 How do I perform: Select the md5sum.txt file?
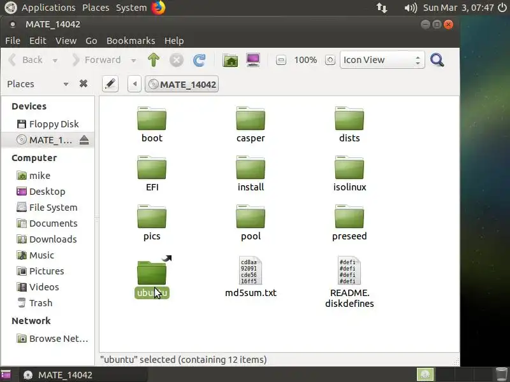pos(251,277)
